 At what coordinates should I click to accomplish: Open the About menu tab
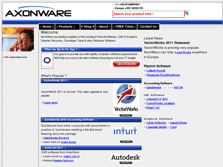coord(103,27)
